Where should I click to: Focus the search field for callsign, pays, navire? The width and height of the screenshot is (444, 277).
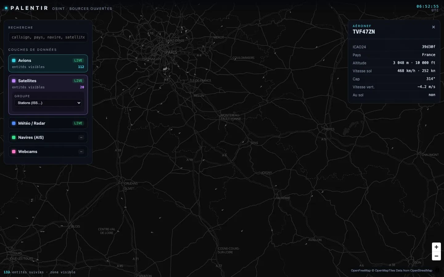[x=48, y=37]
